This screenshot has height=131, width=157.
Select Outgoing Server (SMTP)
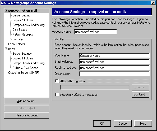click(x=24, y=73)
